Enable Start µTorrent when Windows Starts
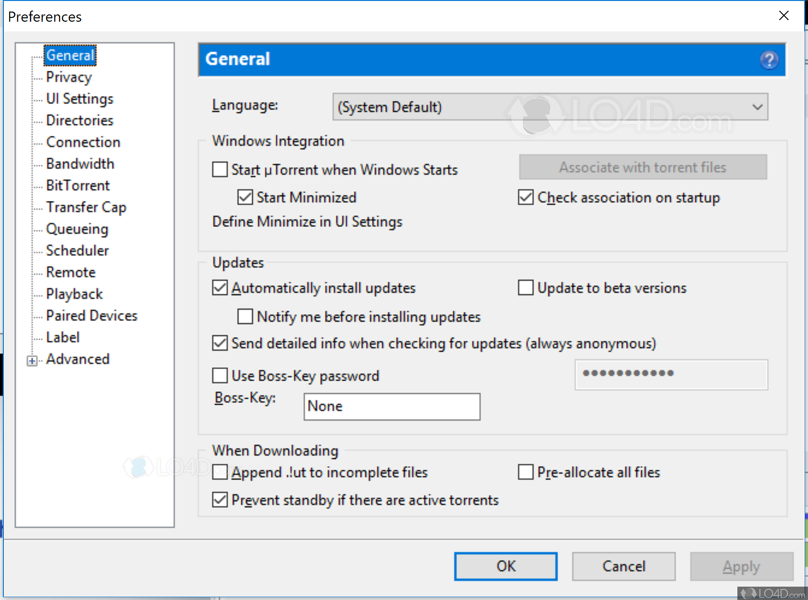The height and width of the screenshot is (600, 808). pyautogui.click(x=220, y=170)
